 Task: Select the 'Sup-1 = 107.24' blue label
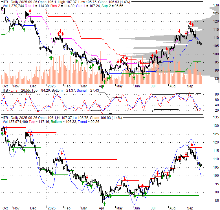pos(88,6)
